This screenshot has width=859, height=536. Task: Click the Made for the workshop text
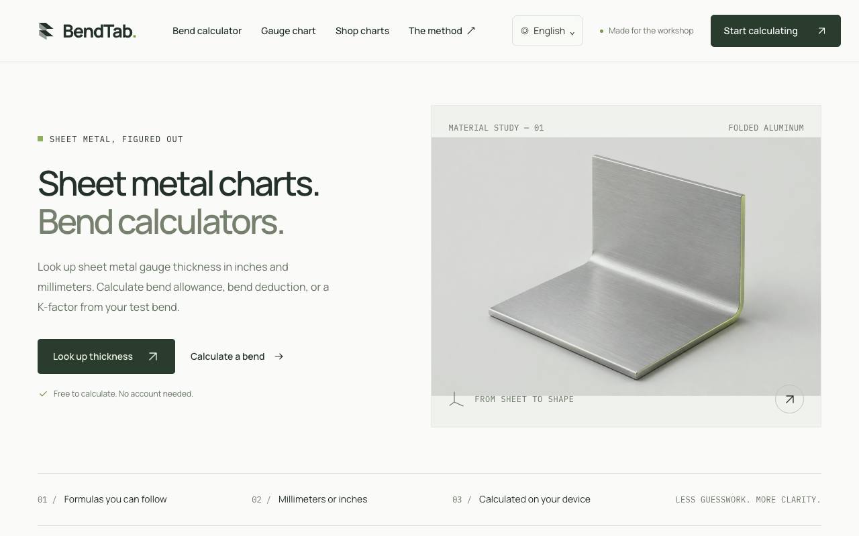point(651,31)
